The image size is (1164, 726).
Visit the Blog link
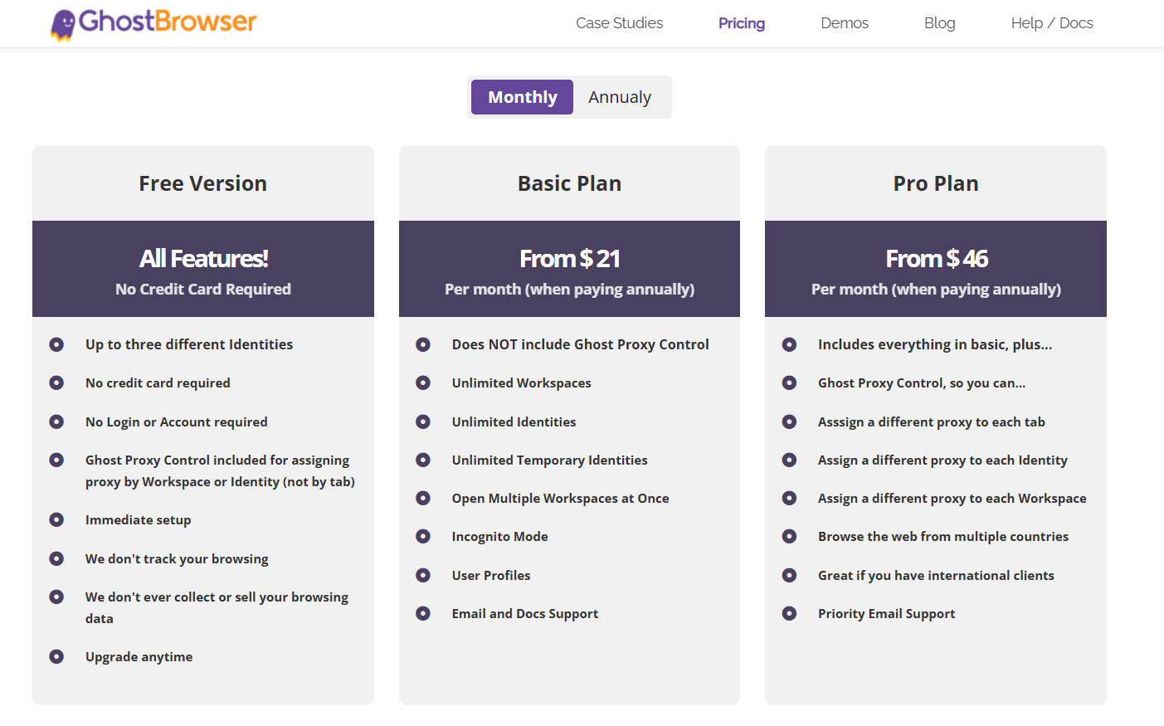click(x=940, y=23)
